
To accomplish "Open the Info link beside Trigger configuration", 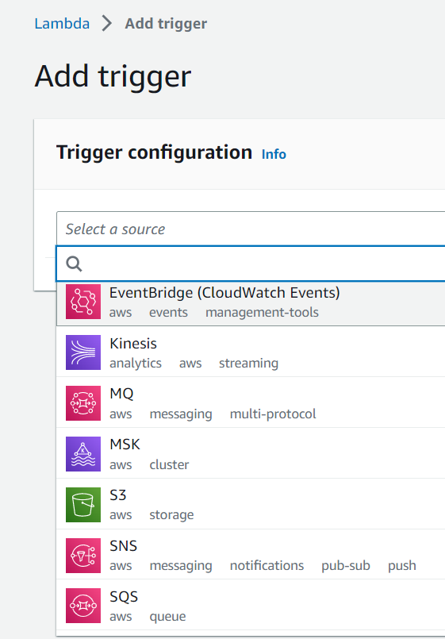I will point(274,154).
